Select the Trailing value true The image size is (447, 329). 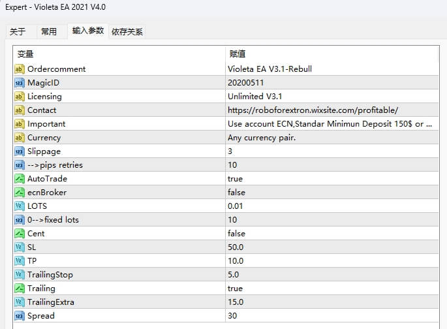point(235,289)
